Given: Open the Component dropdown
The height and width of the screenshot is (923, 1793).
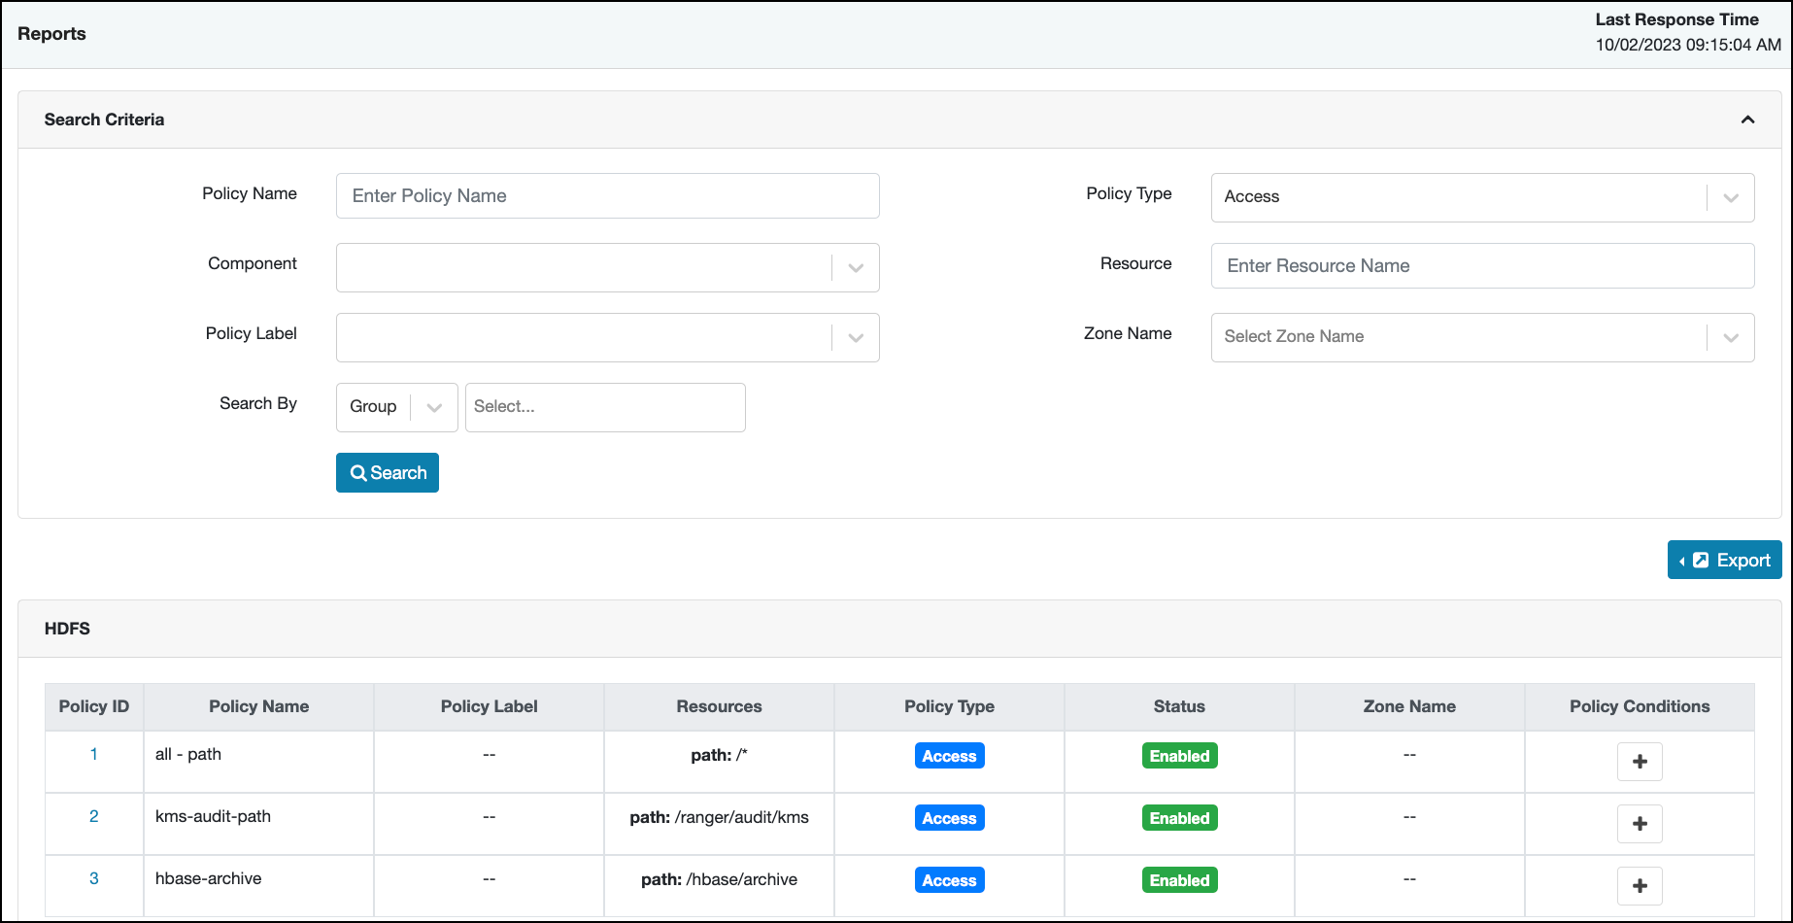Looking at the screenshot, I should (607, 267).
